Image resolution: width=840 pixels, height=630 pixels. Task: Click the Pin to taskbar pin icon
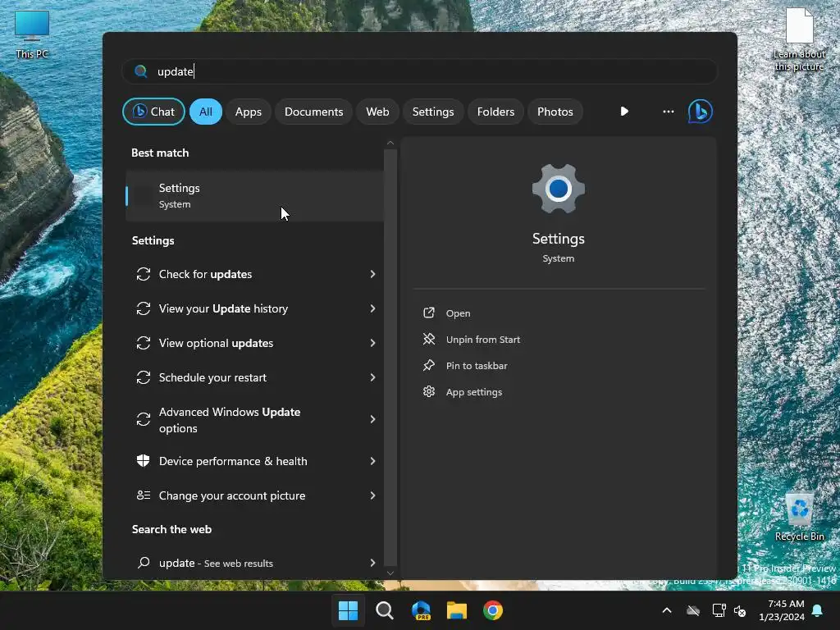(428, 365)
